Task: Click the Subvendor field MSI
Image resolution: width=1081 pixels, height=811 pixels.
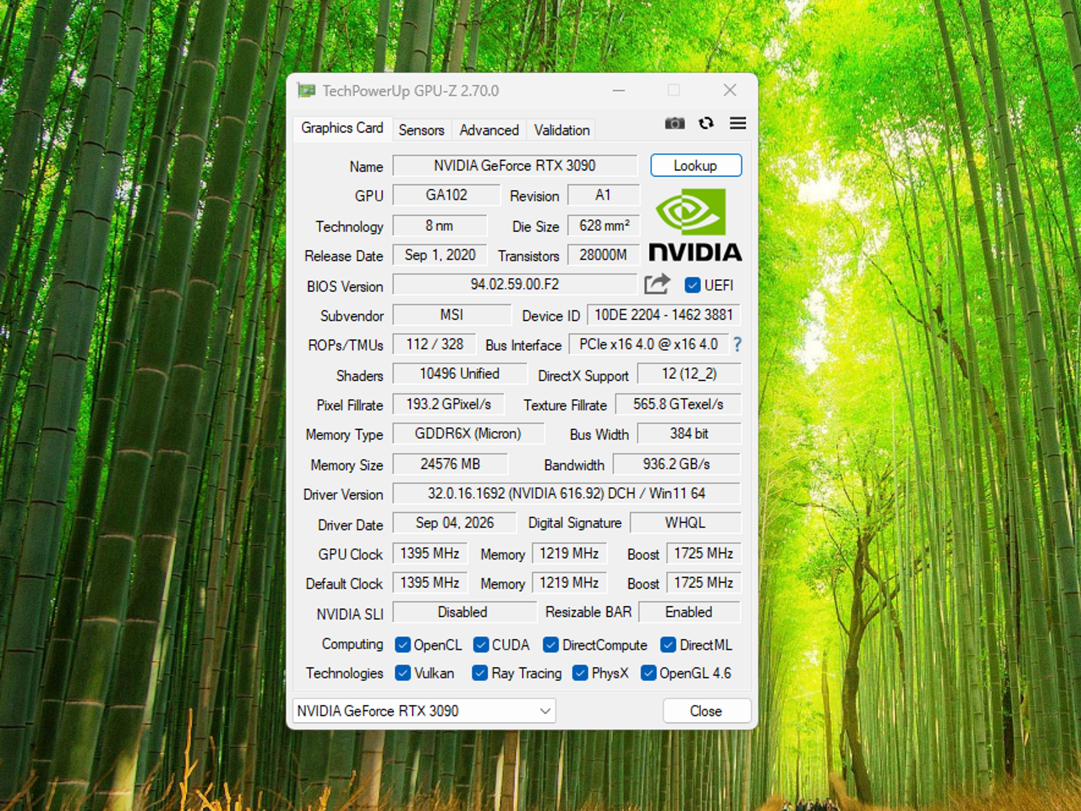Action: [x=452, y=315]
